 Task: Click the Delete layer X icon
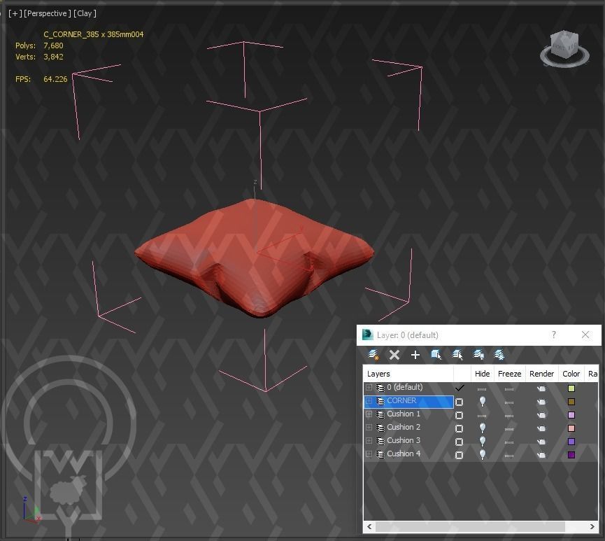(394, 355)
